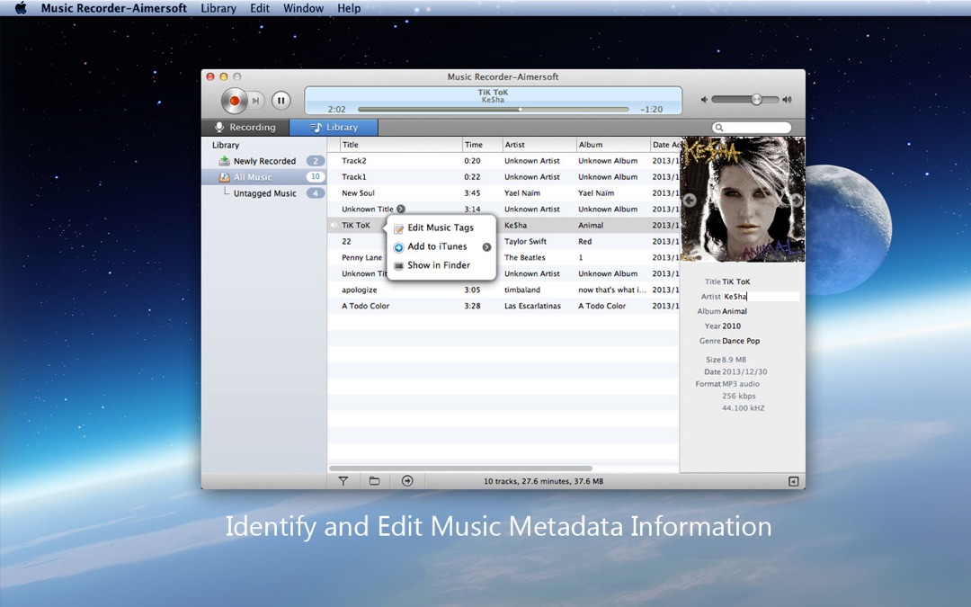Viewport: 971px width, 607px height.
Task: Select Untagged Music in the sidebar
Action: tap(264, 194)
